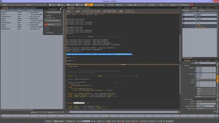This screenshot has height=123, width=219.
Task: Open the Shadow Type dropdown
Action: pos(206,108)
